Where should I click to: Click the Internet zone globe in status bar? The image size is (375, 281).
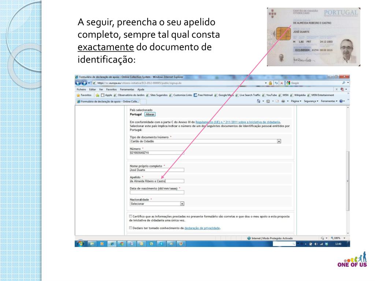point(249,238)
